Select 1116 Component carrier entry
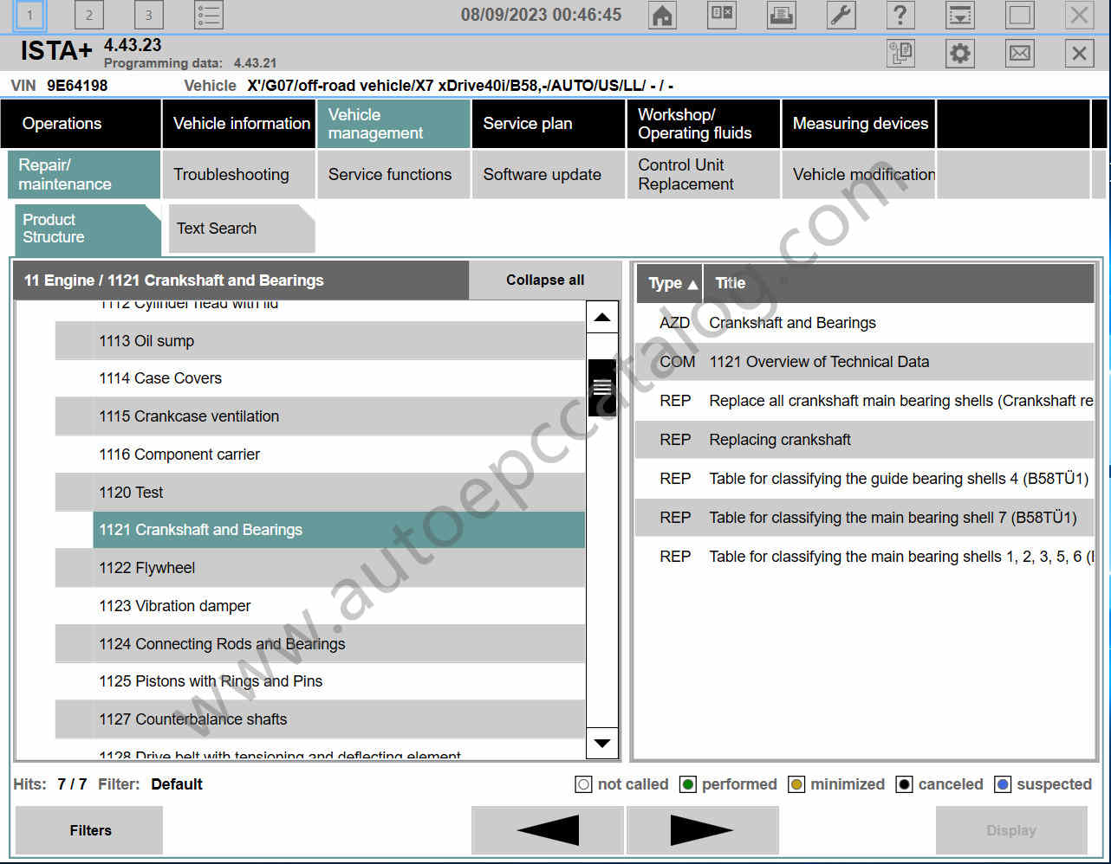 [x=320, y=455]
